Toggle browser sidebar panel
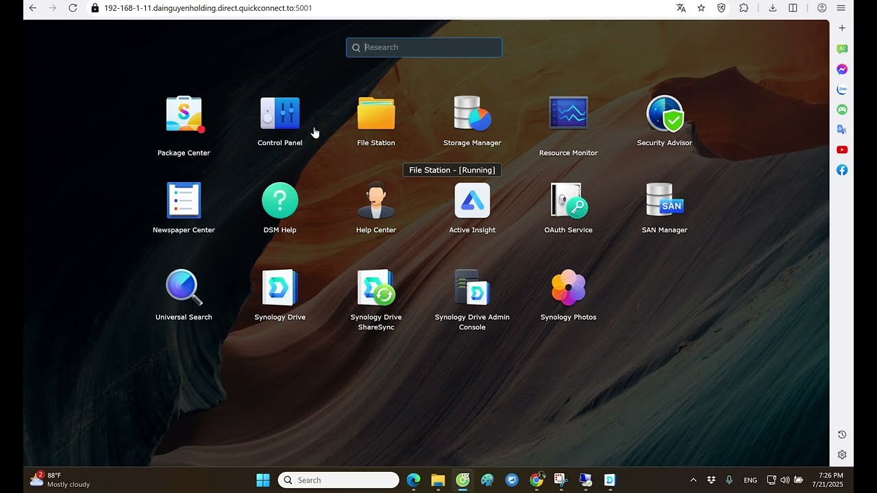Viewport: 877px width, 493px height. pos(793,8)
